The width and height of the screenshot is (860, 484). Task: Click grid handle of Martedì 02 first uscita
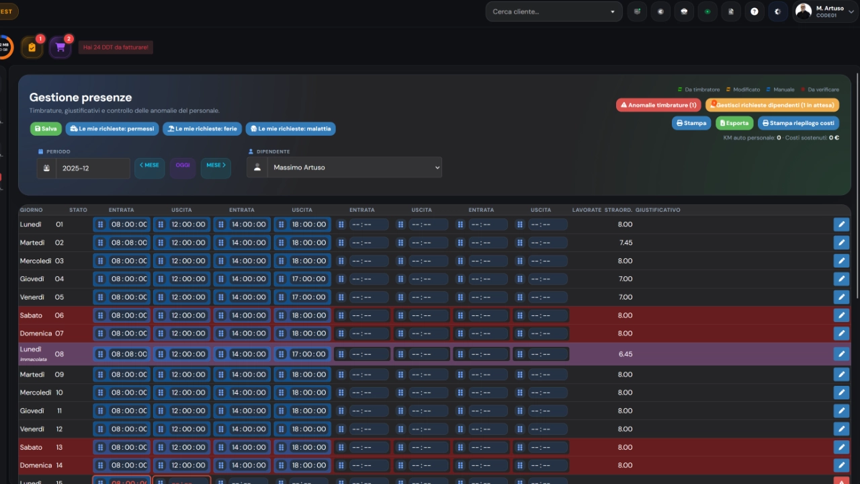pyautogui.click(x=161, y=243)
